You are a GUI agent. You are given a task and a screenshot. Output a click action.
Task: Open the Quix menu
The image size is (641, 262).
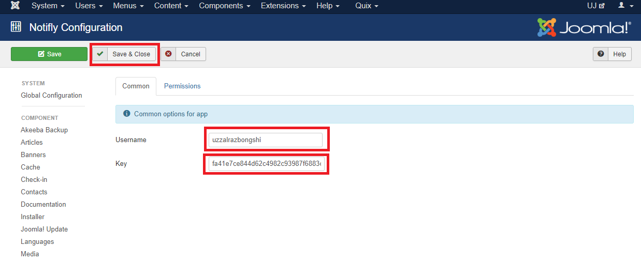tap(367, 6)
